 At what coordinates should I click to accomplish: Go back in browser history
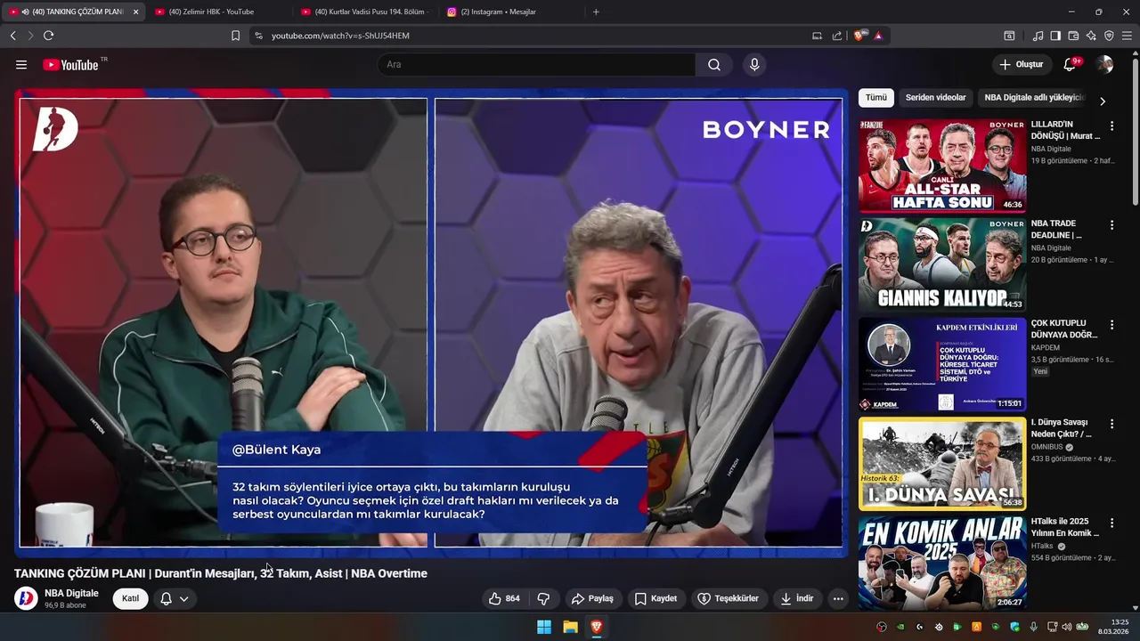[12, 36]
